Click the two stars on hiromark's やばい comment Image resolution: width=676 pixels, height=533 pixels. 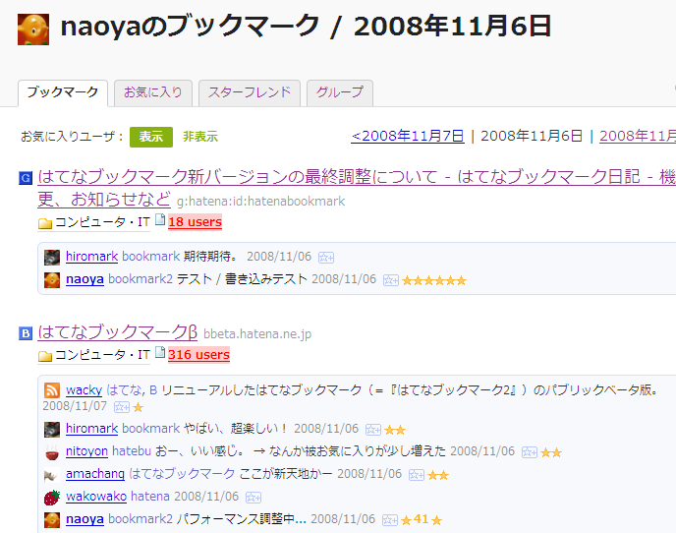[x=395, y=430]
